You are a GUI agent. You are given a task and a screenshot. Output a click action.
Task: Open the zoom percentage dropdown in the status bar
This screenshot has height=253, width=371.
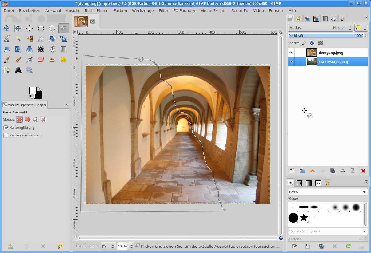pyautogui.click(x=131, y=246)
